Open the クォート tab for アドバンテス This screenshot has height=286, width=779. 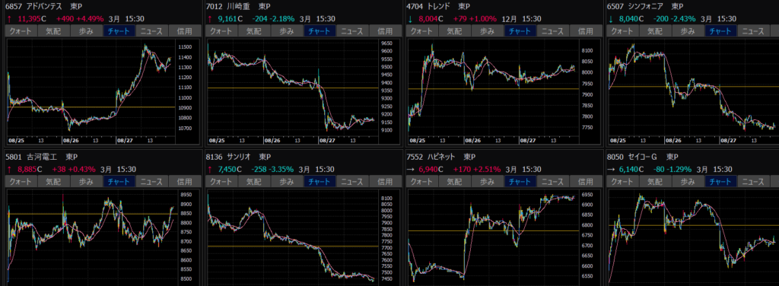coord(21,30)
